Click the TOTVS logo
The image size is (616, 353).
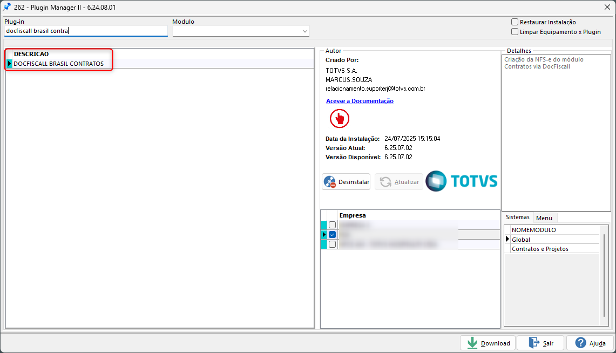click(x=462, y=181)
